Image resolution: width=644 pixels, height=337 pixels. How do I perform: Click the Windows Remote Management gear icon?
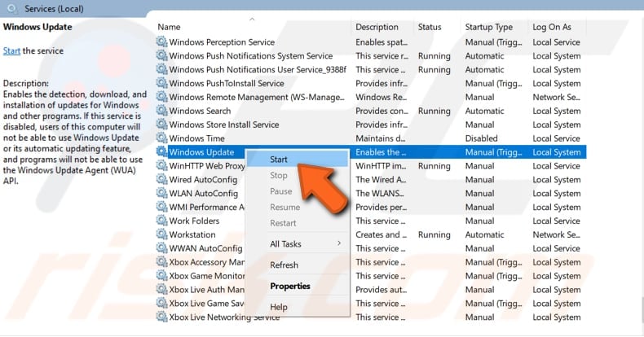[162, 97]
